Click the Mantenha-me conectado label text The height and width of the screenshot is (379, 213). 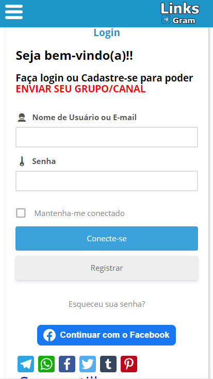79,213
